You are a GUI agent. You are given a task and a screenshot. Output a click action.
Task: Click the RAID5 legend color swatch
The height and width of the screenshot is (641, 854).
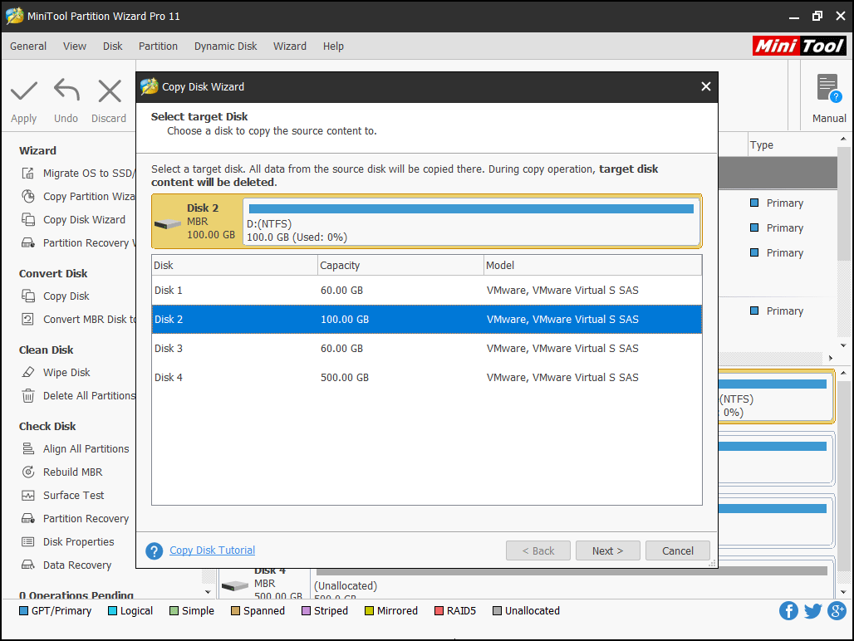(x=439, y=610)
